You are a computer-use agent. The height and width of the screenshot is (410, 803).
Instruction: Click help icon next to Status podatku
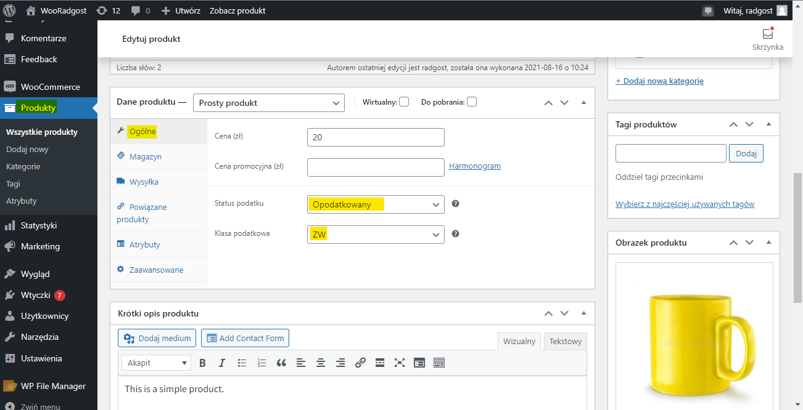[455, 204]
